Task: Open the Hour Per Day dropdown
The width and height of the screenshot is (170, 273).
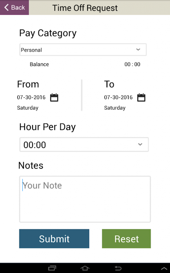Action: pos(84,144)
